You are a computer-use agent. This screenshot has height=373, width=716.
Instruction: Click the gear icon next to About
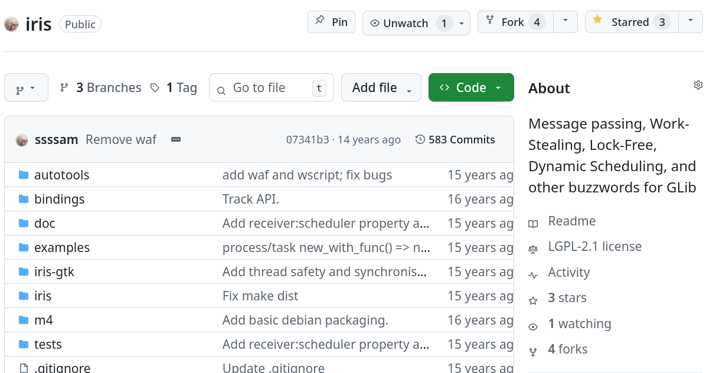tap(698, 85)
